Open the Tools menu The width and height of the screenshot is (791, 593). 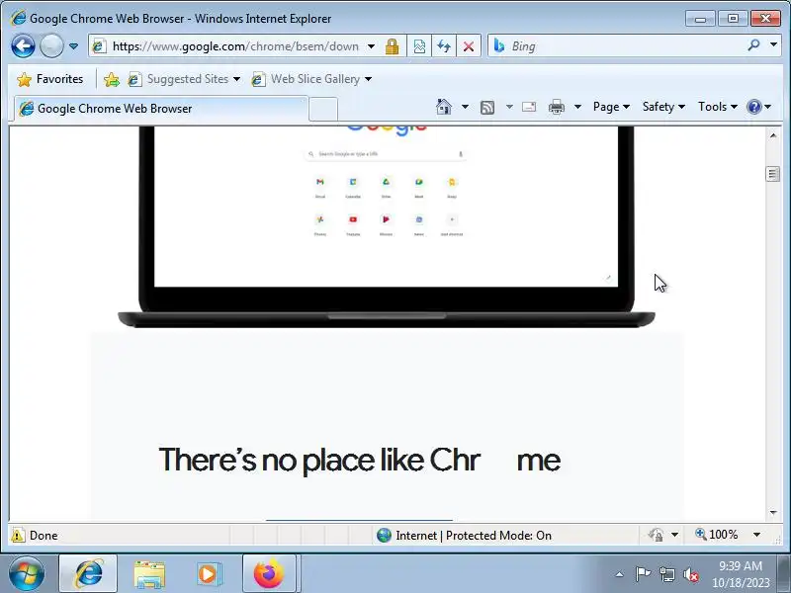(x=718, y=107)
